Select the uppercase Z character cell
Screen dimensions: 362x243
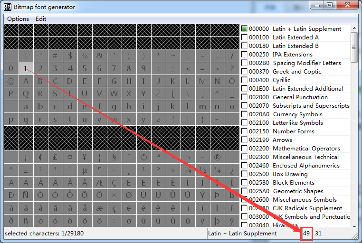pyautogui.click(x=158, y=94)
